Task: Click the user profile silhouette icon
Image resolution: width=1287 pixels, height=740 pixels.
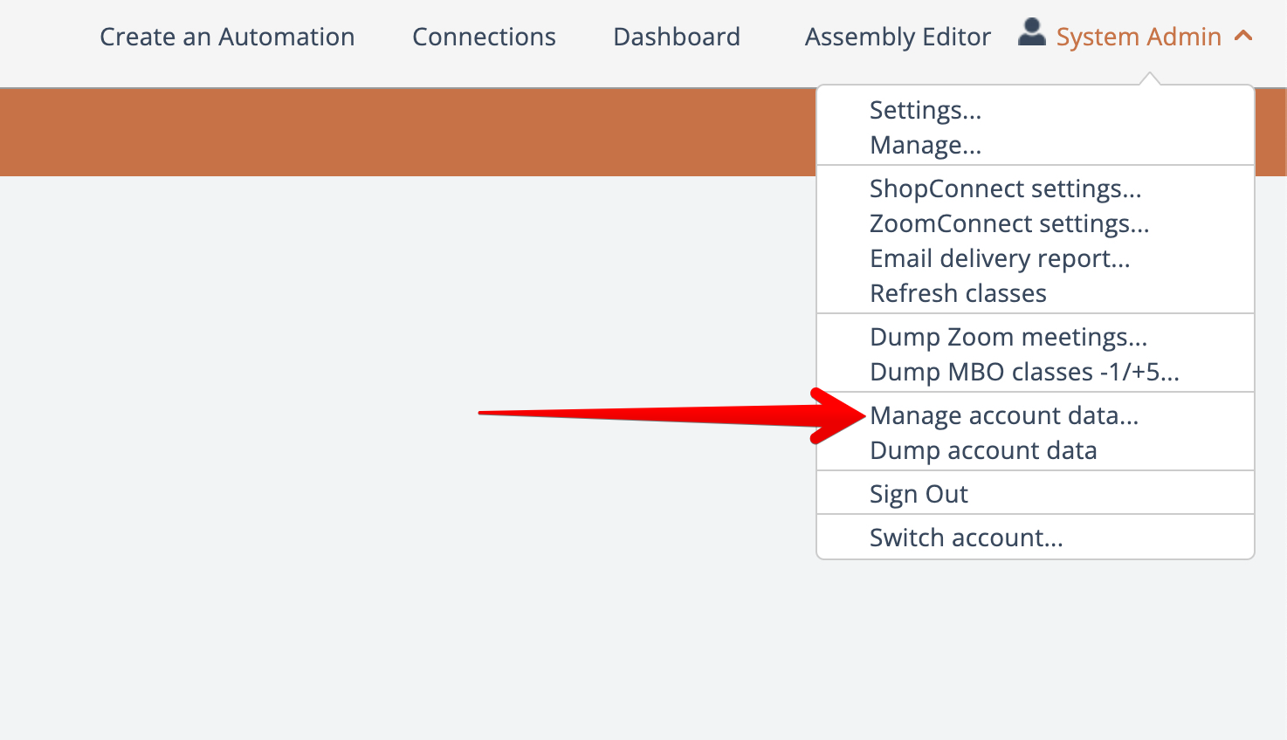Action: click(x=1032, y=34)
